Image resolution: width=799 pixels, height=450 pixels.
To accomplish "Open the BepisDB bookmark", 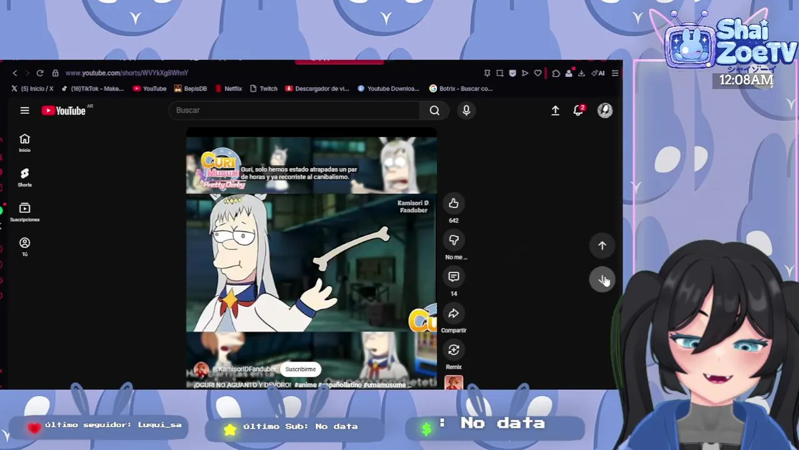I will pyautogui.click(x=190, y=89).
